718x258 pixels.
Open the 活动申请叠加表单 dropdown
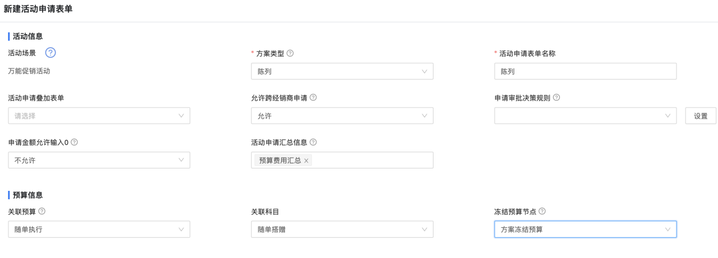pyautogui.click(x=99, y=116)
